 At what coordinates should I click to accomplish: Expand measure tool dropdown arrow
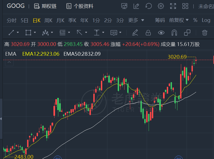pyautogui.click(x=103, y=32)
